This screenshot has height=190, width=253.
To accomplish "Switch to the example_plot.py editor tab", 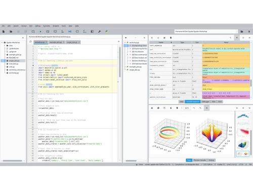I will pyautogui.click(x=57, y=42).
